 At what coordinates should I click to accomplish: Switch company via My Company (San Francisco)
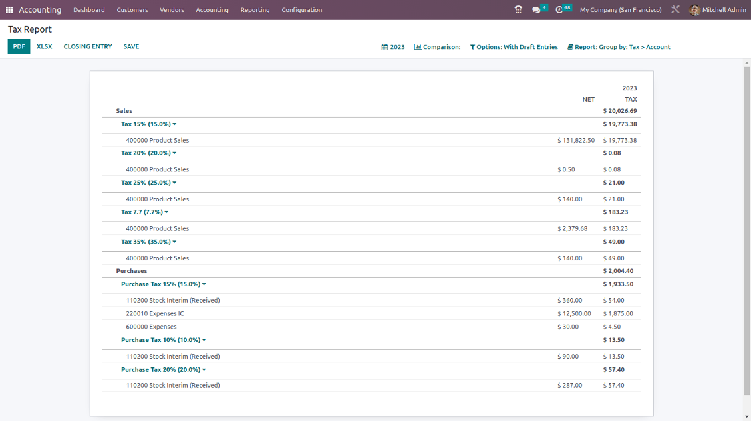pos(621,9)
